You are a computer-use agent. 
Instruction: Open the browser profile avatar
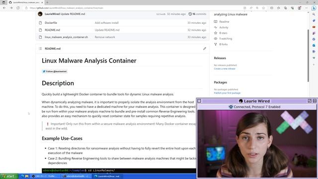[299, 8]
